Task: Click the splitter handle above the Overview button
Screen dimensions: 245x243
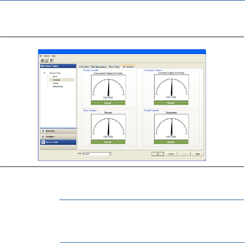Action: (x=58, y=128)
